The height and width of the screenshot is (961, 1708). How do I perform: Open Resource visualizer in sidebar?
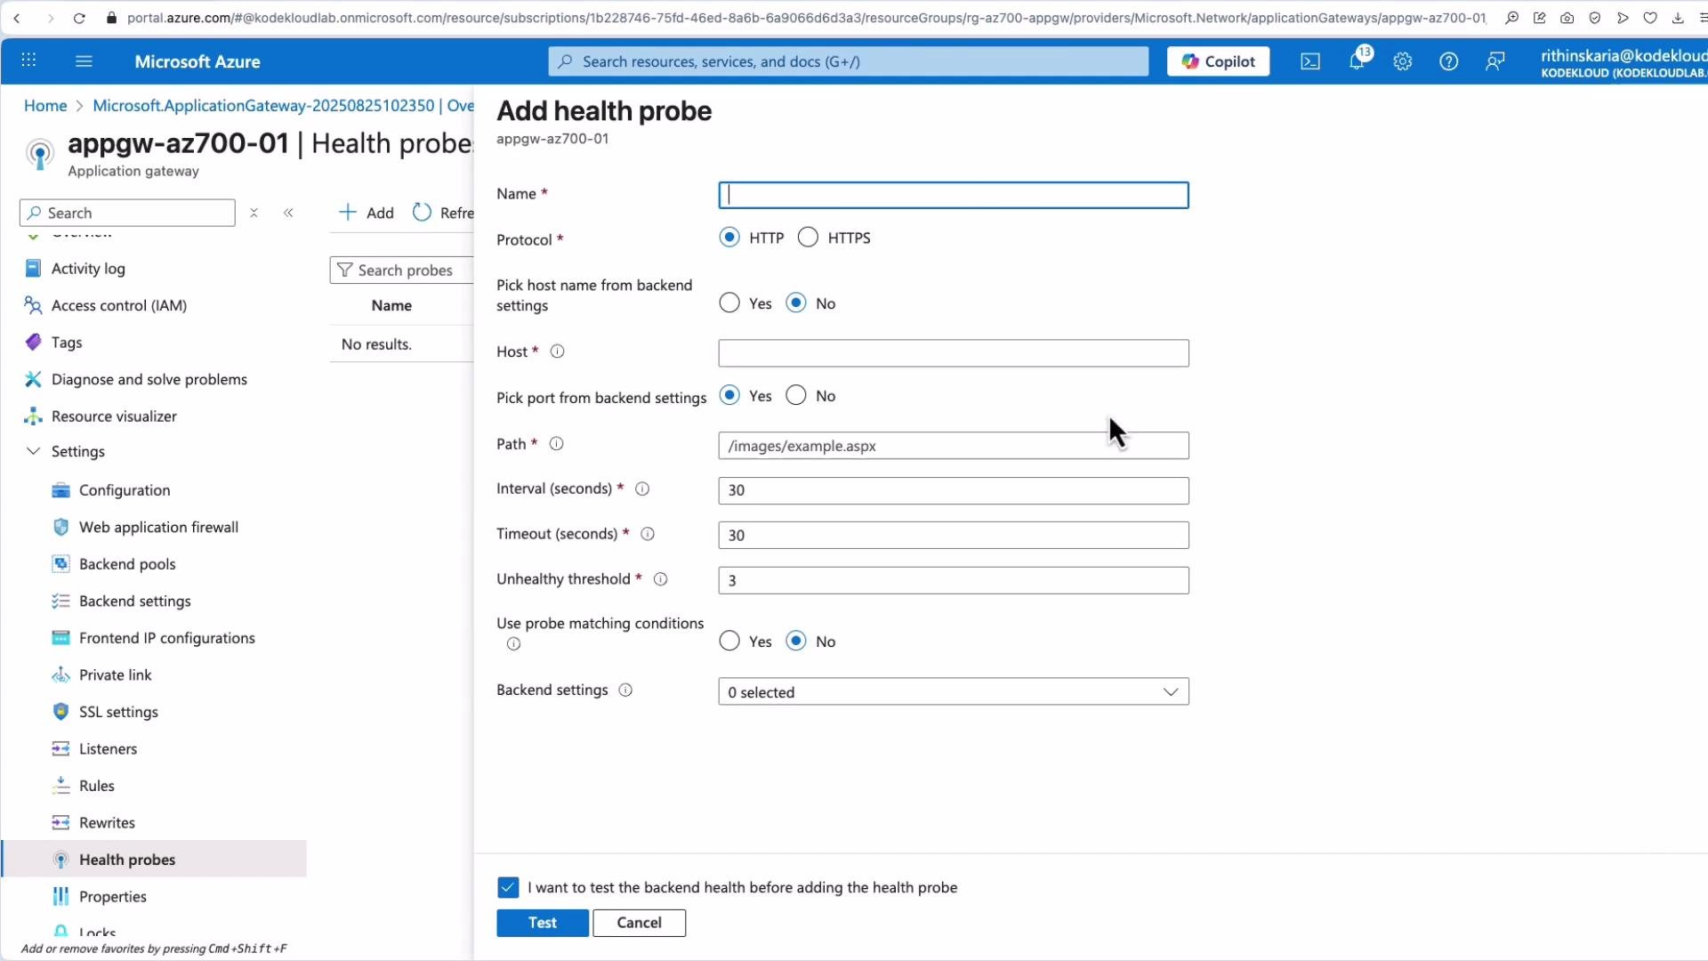[x=114, y=416]
